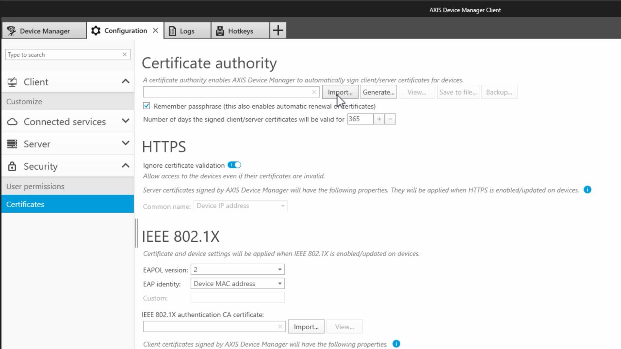Increase certificate validity days with plus button
Screen dimensions: 621x349
[x=379, y=119]
